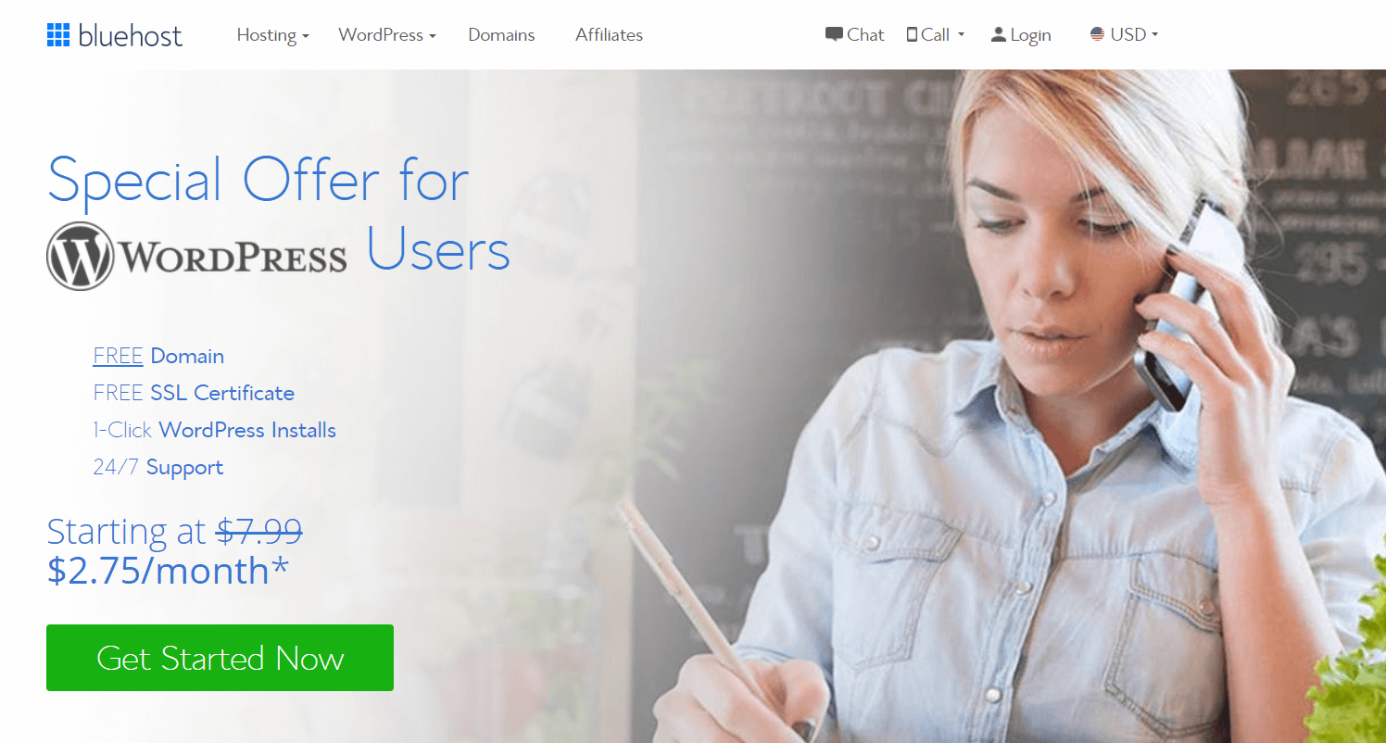Click the WordPress wordmark in the headline
The width and height of the screenshot is (1386, 743).
click(234, 256)
